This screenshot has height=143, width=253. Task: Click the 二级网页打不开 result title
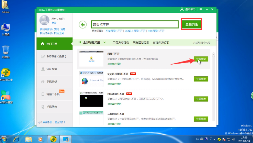click(x=116, y=114)
